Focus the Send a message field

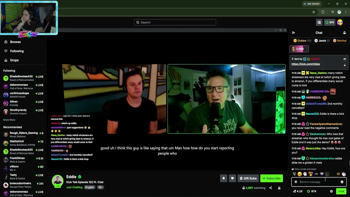coord(319,182)
